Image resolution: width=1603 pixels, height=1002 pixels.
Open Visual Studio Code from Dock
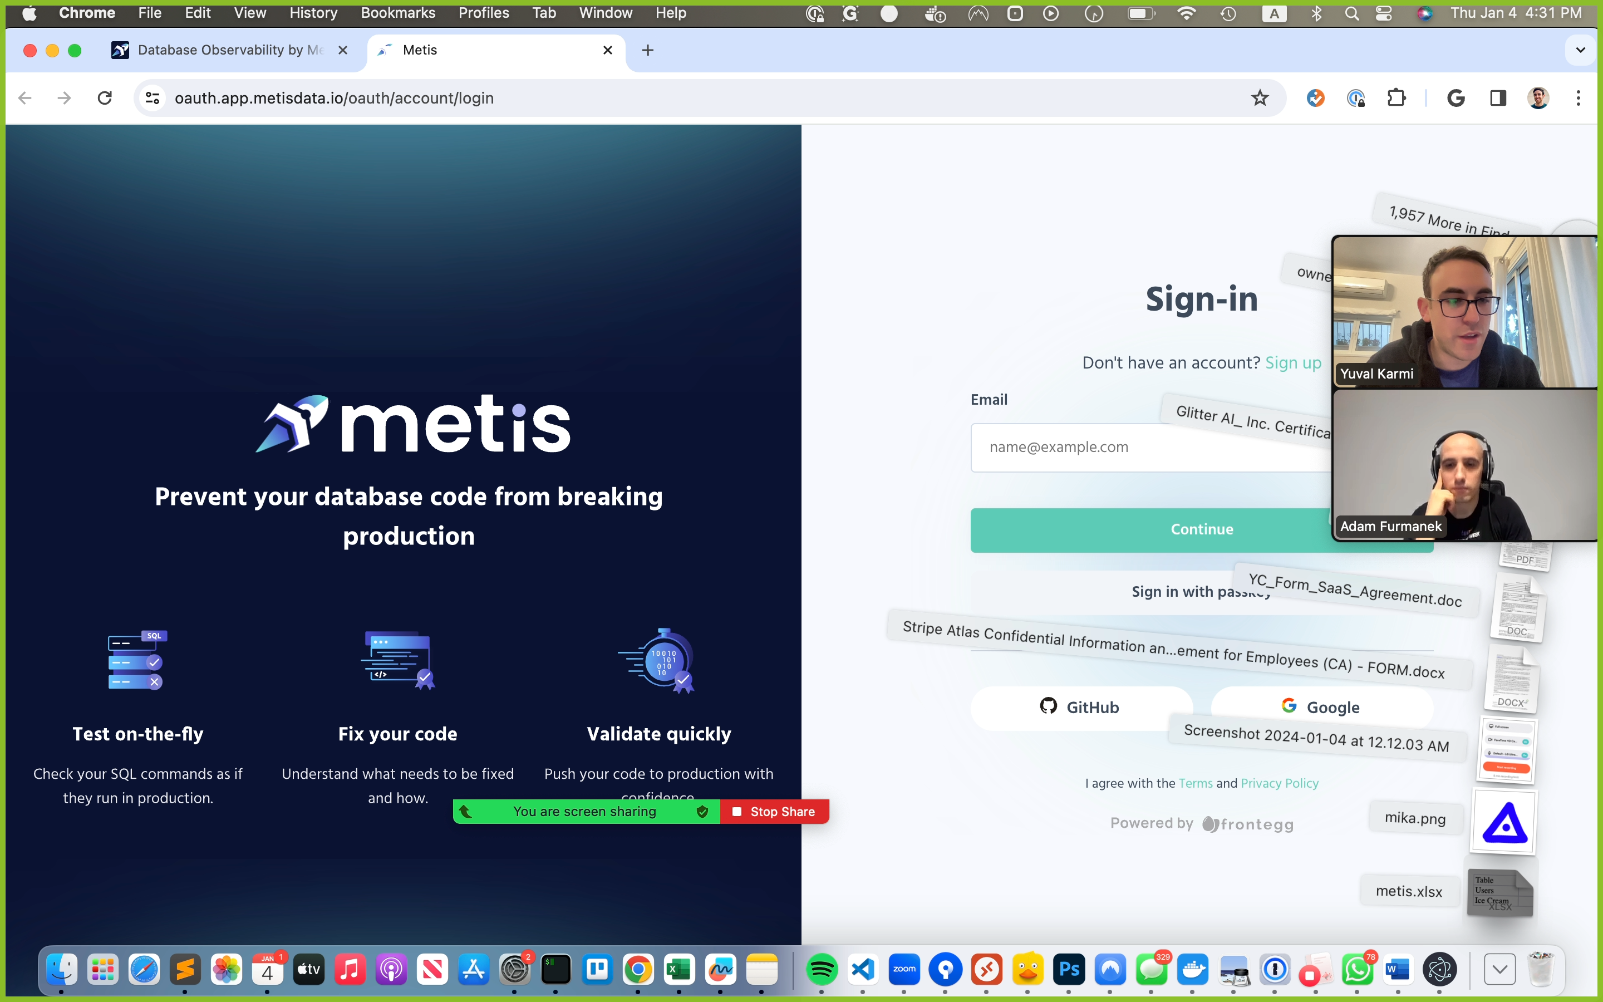coord(863,970)
